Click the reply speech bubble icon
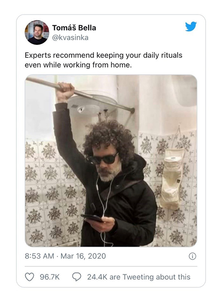 coord(76,277)
